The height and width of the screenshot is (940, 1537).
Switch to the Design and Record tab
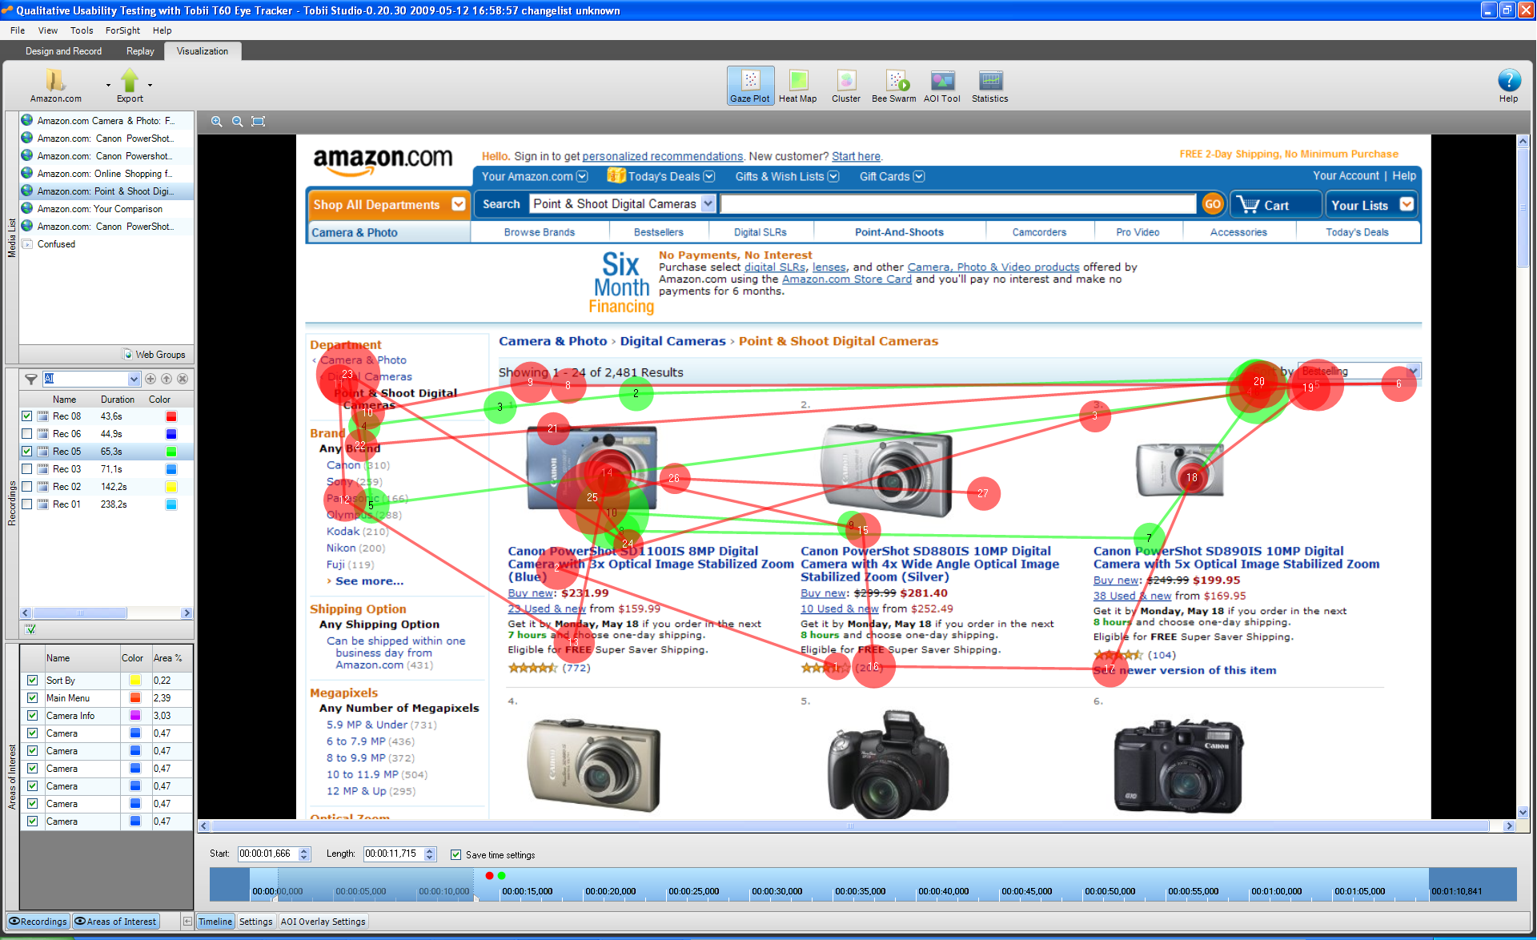[x=63, y=51]
